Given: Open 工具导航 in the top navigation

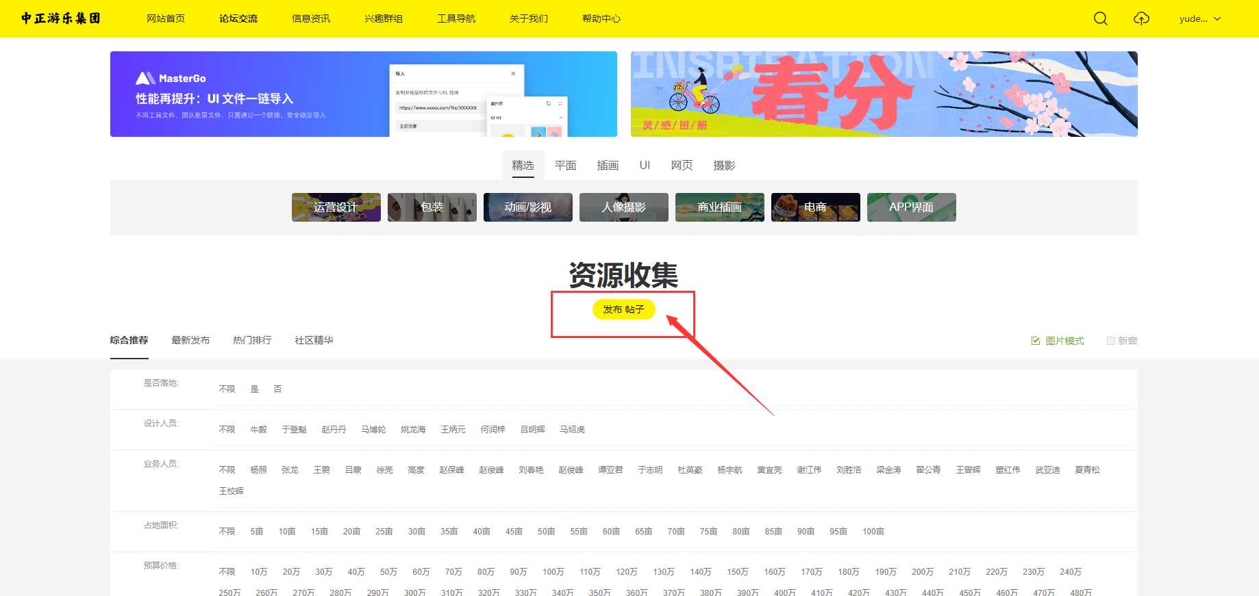Looking at the screenshot, I should 456,18.
